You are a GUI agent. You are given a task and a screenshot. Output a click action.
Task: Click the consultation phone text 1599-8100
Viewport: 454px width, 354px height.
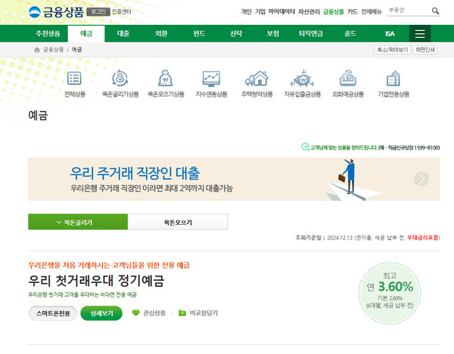(x=427, y=147)
